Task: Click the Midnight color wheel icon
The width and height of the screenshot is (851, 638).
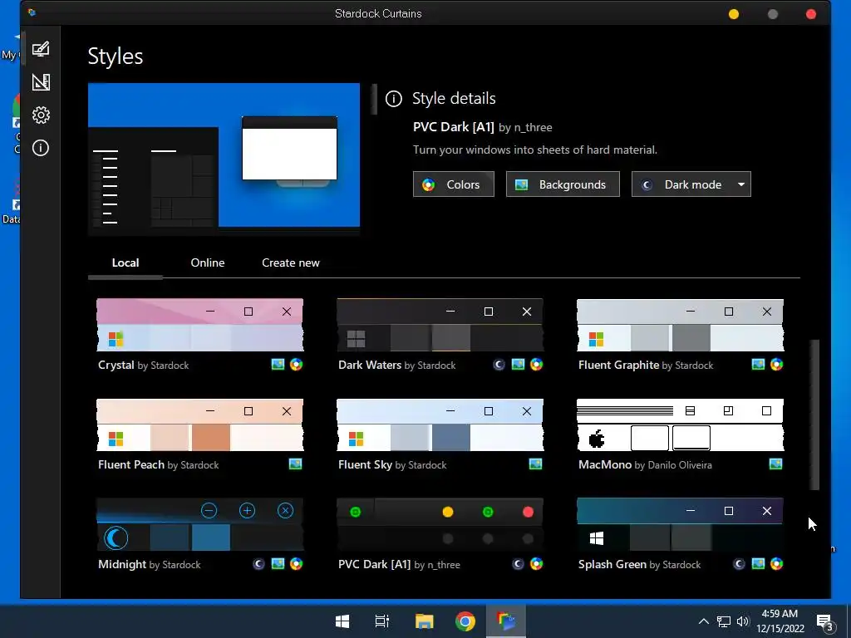Action: (297, 564)
